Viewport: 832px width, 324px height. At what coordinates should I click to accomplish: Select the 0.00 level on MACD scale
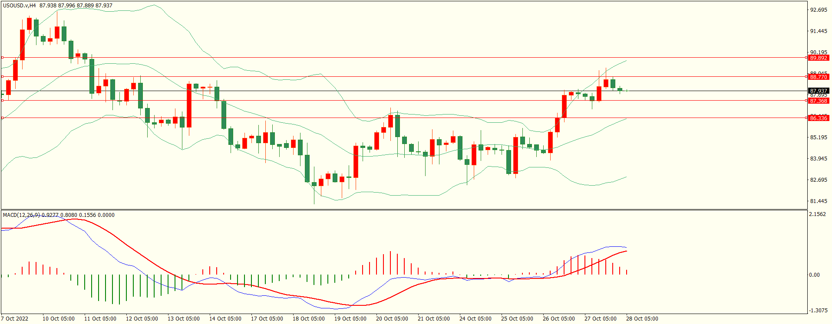(814, 275)
